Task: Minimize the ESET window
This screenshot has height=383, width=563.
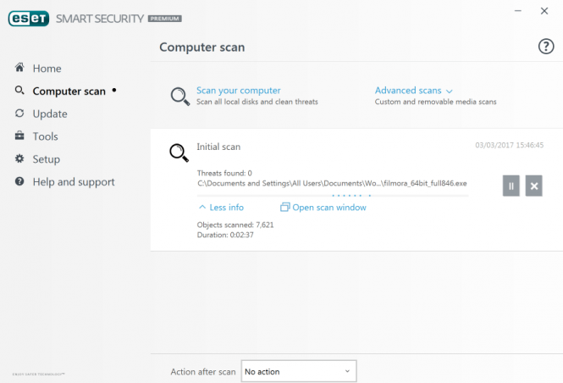Action: pyautogui.click(x=518, y=11)
